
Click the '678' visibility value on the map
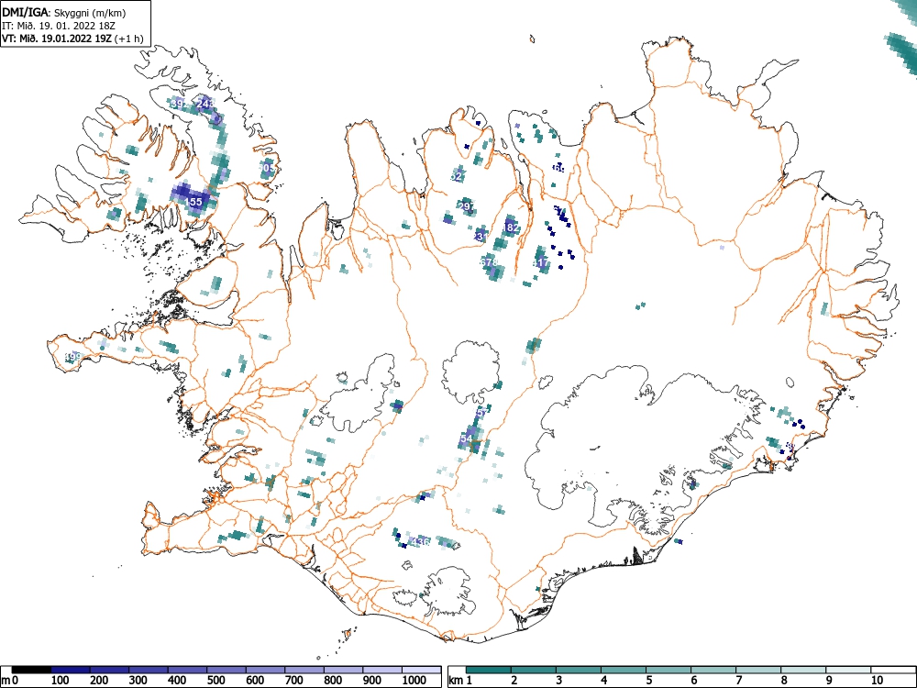489,262
